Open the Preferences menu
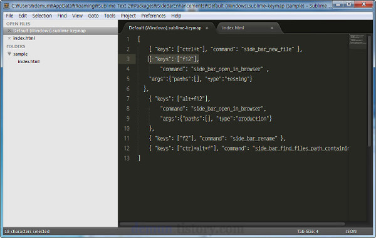376x238 pixels. 154,16
